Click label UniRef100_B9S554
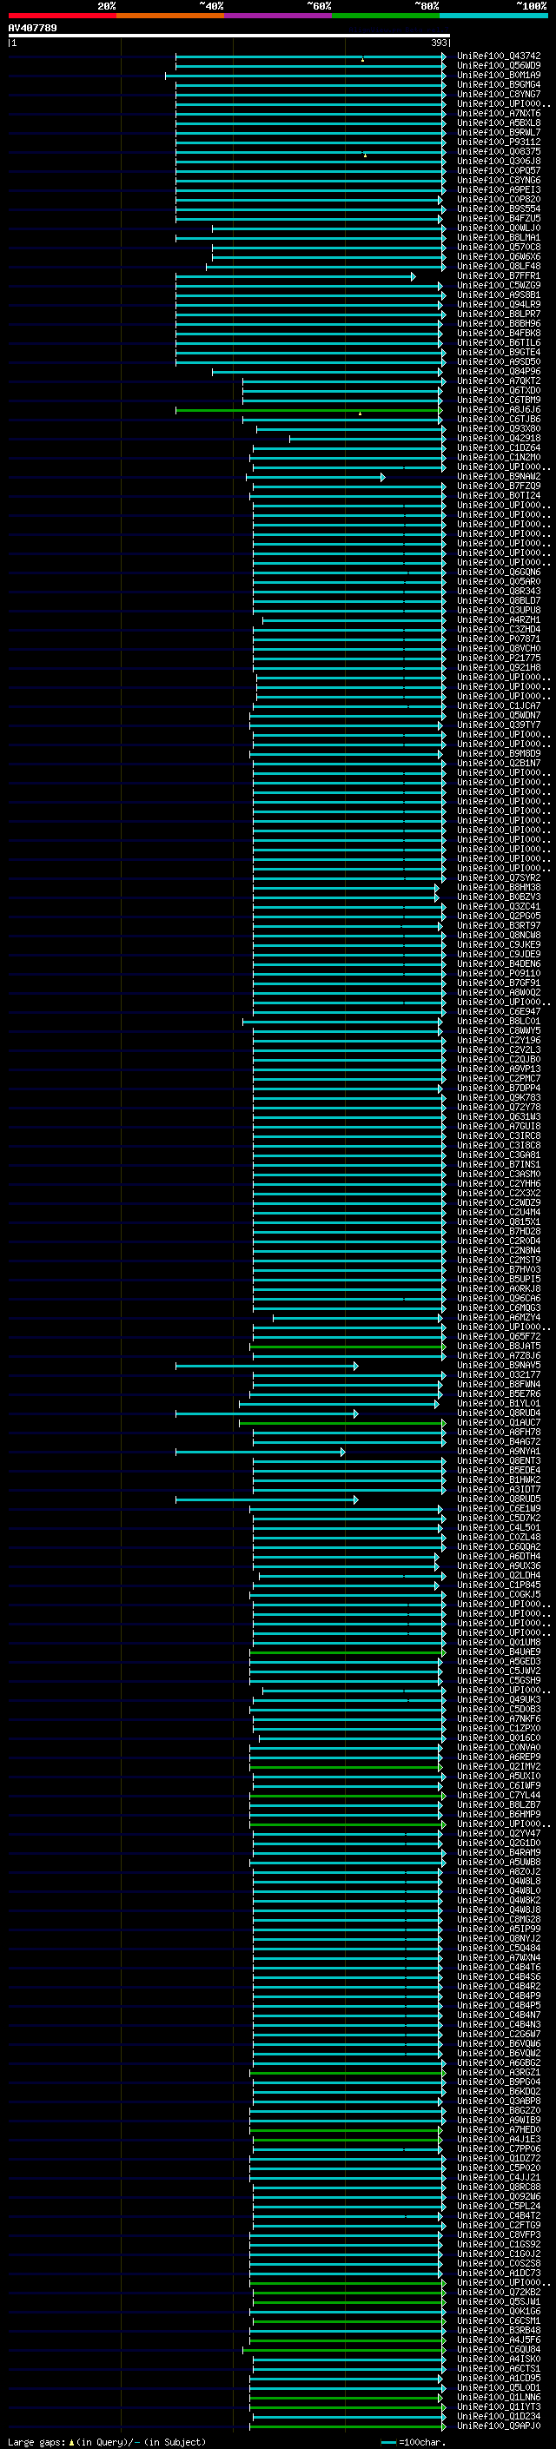The width and height of the screenshot is (556, 2449). click(x=499, y=209)
